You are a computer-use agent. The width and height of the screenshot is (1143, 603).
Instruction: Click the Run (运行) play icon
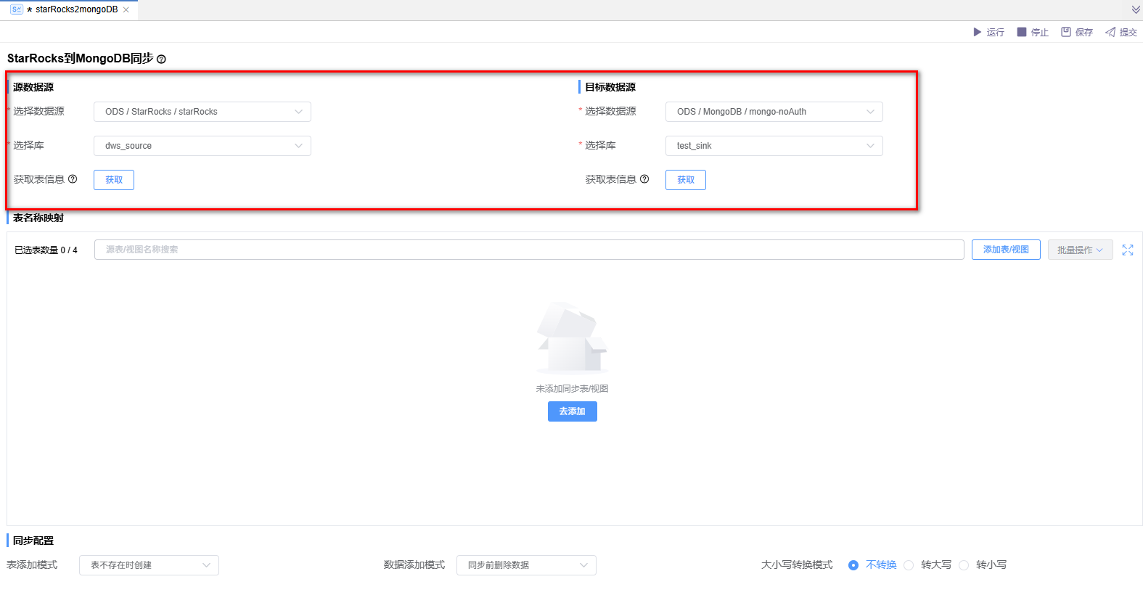pyautogui.click(x=977, y=32)
